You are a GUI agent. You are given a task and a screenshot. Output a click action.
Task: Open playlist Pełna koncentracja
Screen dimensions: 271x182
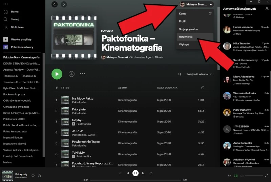click(15, 131)
